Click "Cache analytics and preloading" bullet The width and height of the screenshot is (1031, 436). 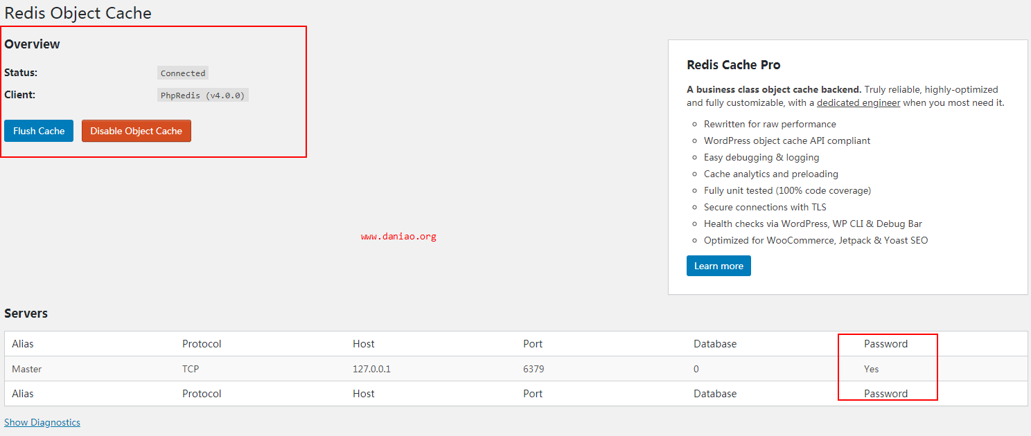(771, 174)
